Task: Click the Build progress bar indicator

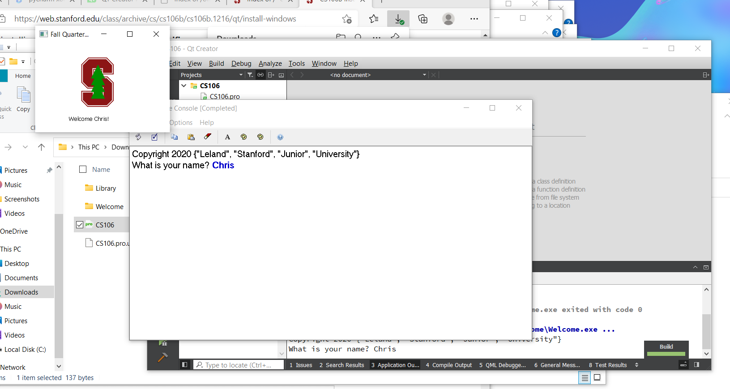Action: click(x=666, y=354)
